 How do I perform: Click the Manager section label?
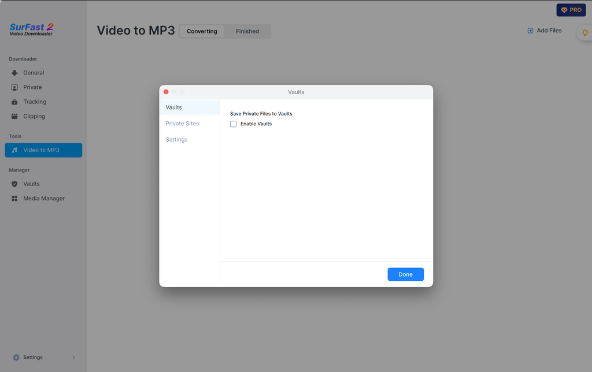pos(19,170)
